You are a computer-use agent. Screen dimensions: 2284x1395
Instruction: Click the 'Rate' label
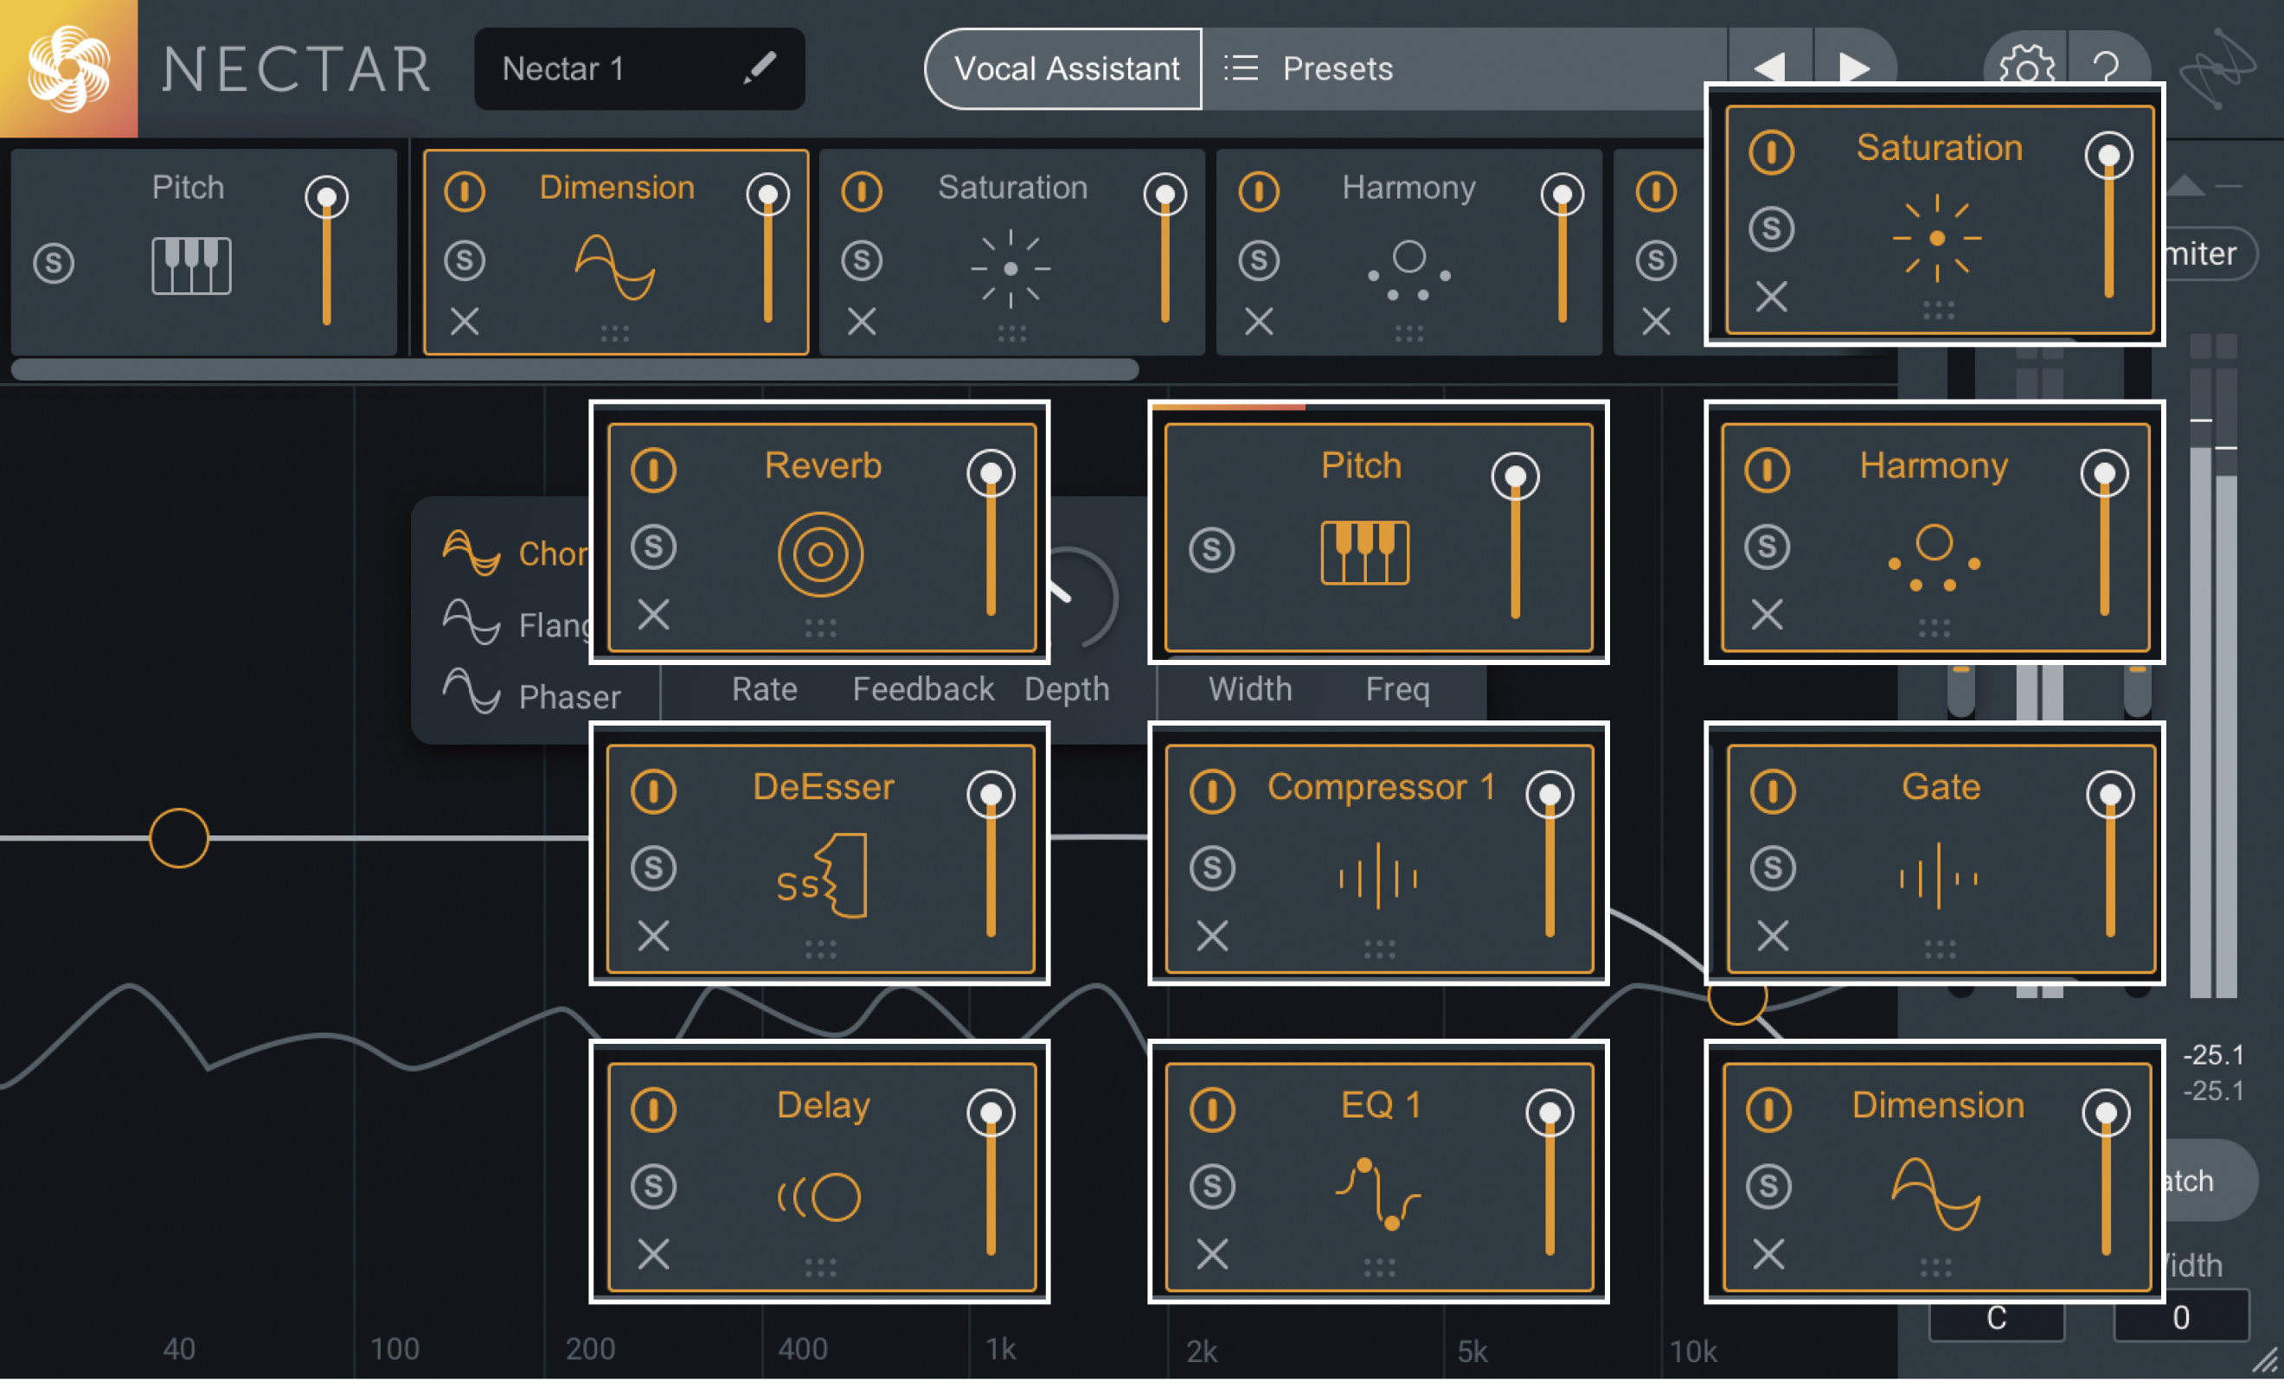[765, 688]
